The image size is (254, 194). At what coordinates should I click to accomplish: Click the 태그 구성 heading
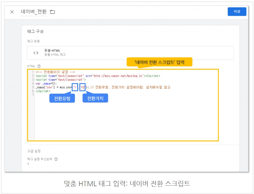[35, 31]
